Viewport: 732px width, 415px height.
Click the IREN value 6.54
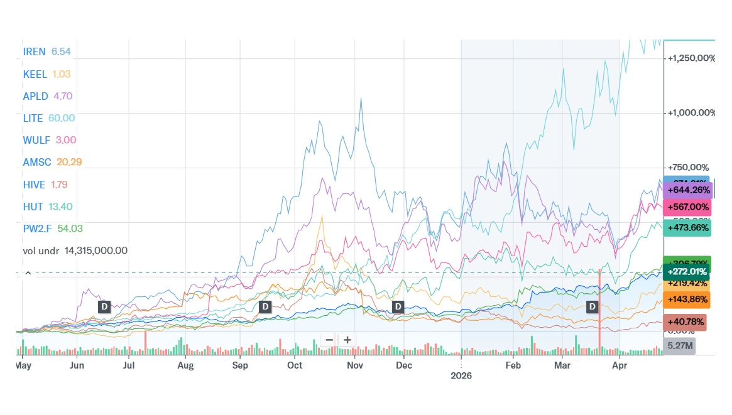click(61, 51)
